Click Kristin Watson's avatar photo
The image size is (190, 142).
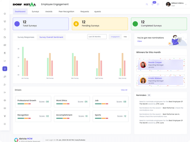(143, 81)
